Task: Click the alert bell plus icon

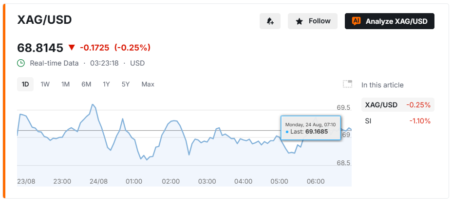Action: pos(270,21)
